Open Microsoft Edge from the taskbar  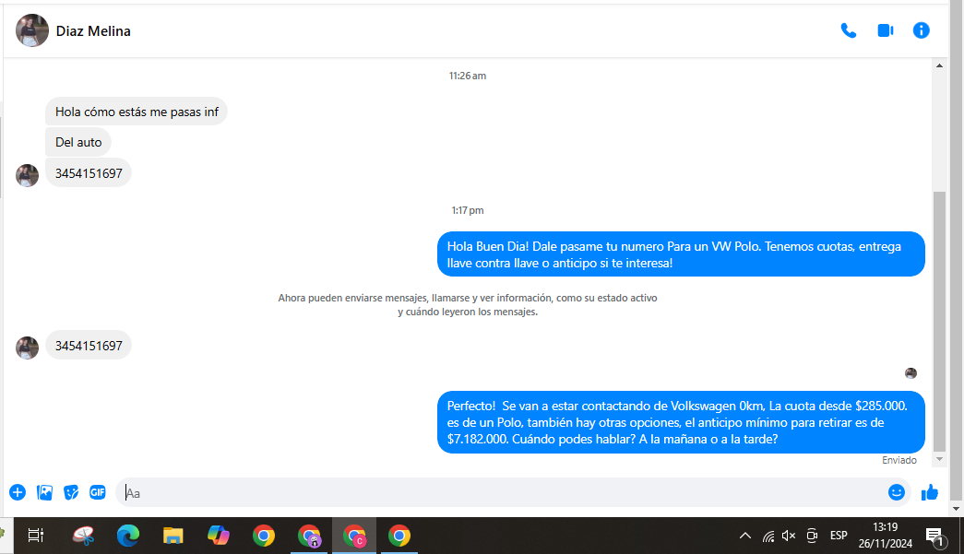pyautogui.click(x=128, y=536)
